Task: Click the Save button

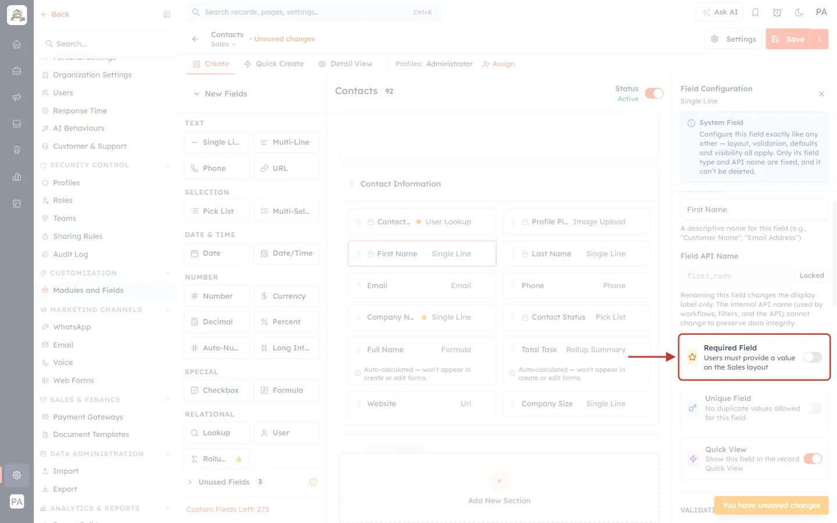Action: (788, 39)
